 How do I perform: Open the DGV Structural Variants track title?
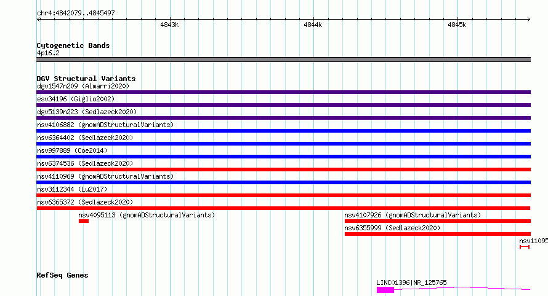click(86, 79)
